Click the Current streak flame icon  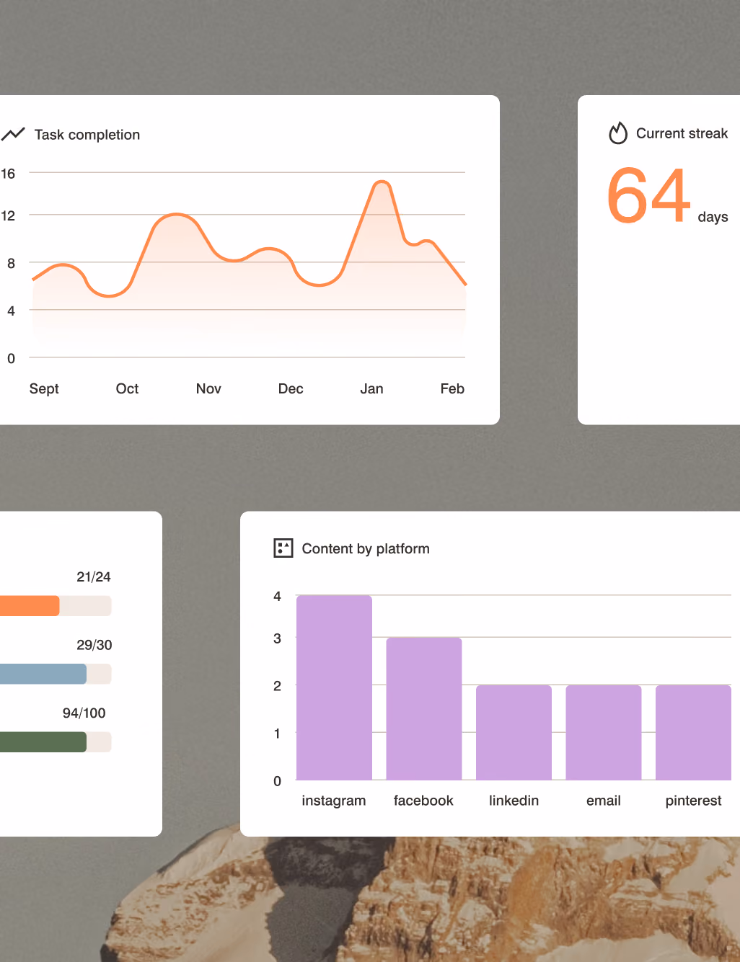pos(618,133)
